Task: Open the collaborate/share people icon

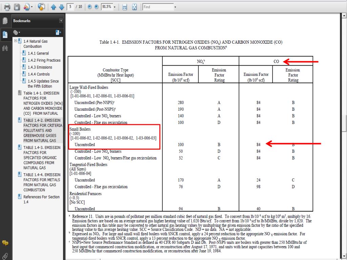Action: point(26,7)
